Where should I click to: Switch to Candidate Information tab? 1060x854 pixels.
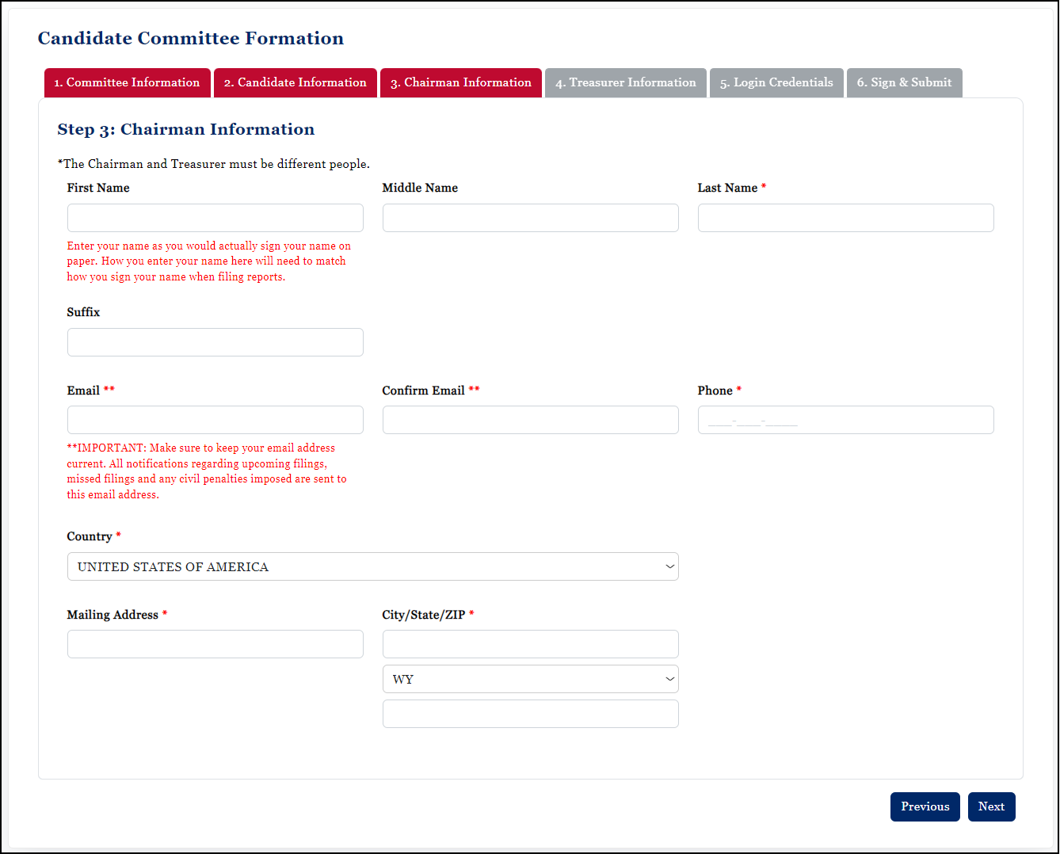click(x=295, y=82)
